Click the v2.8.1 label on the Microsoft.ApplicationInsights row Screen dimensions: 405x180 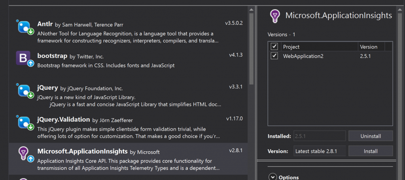236,150
